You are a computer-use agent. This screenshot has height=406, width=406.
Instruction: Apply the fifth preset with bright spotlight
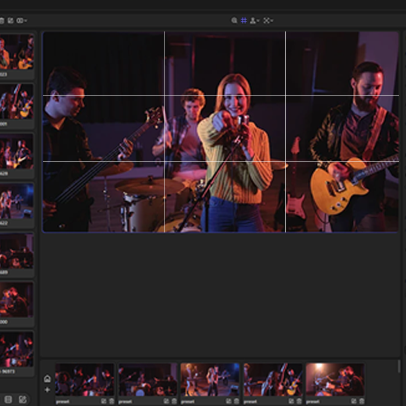click(335, 380)
